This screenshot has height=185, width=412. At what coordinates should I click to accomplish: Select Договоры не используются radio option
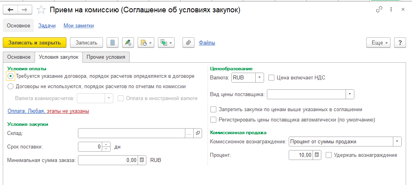click(11, 86)
